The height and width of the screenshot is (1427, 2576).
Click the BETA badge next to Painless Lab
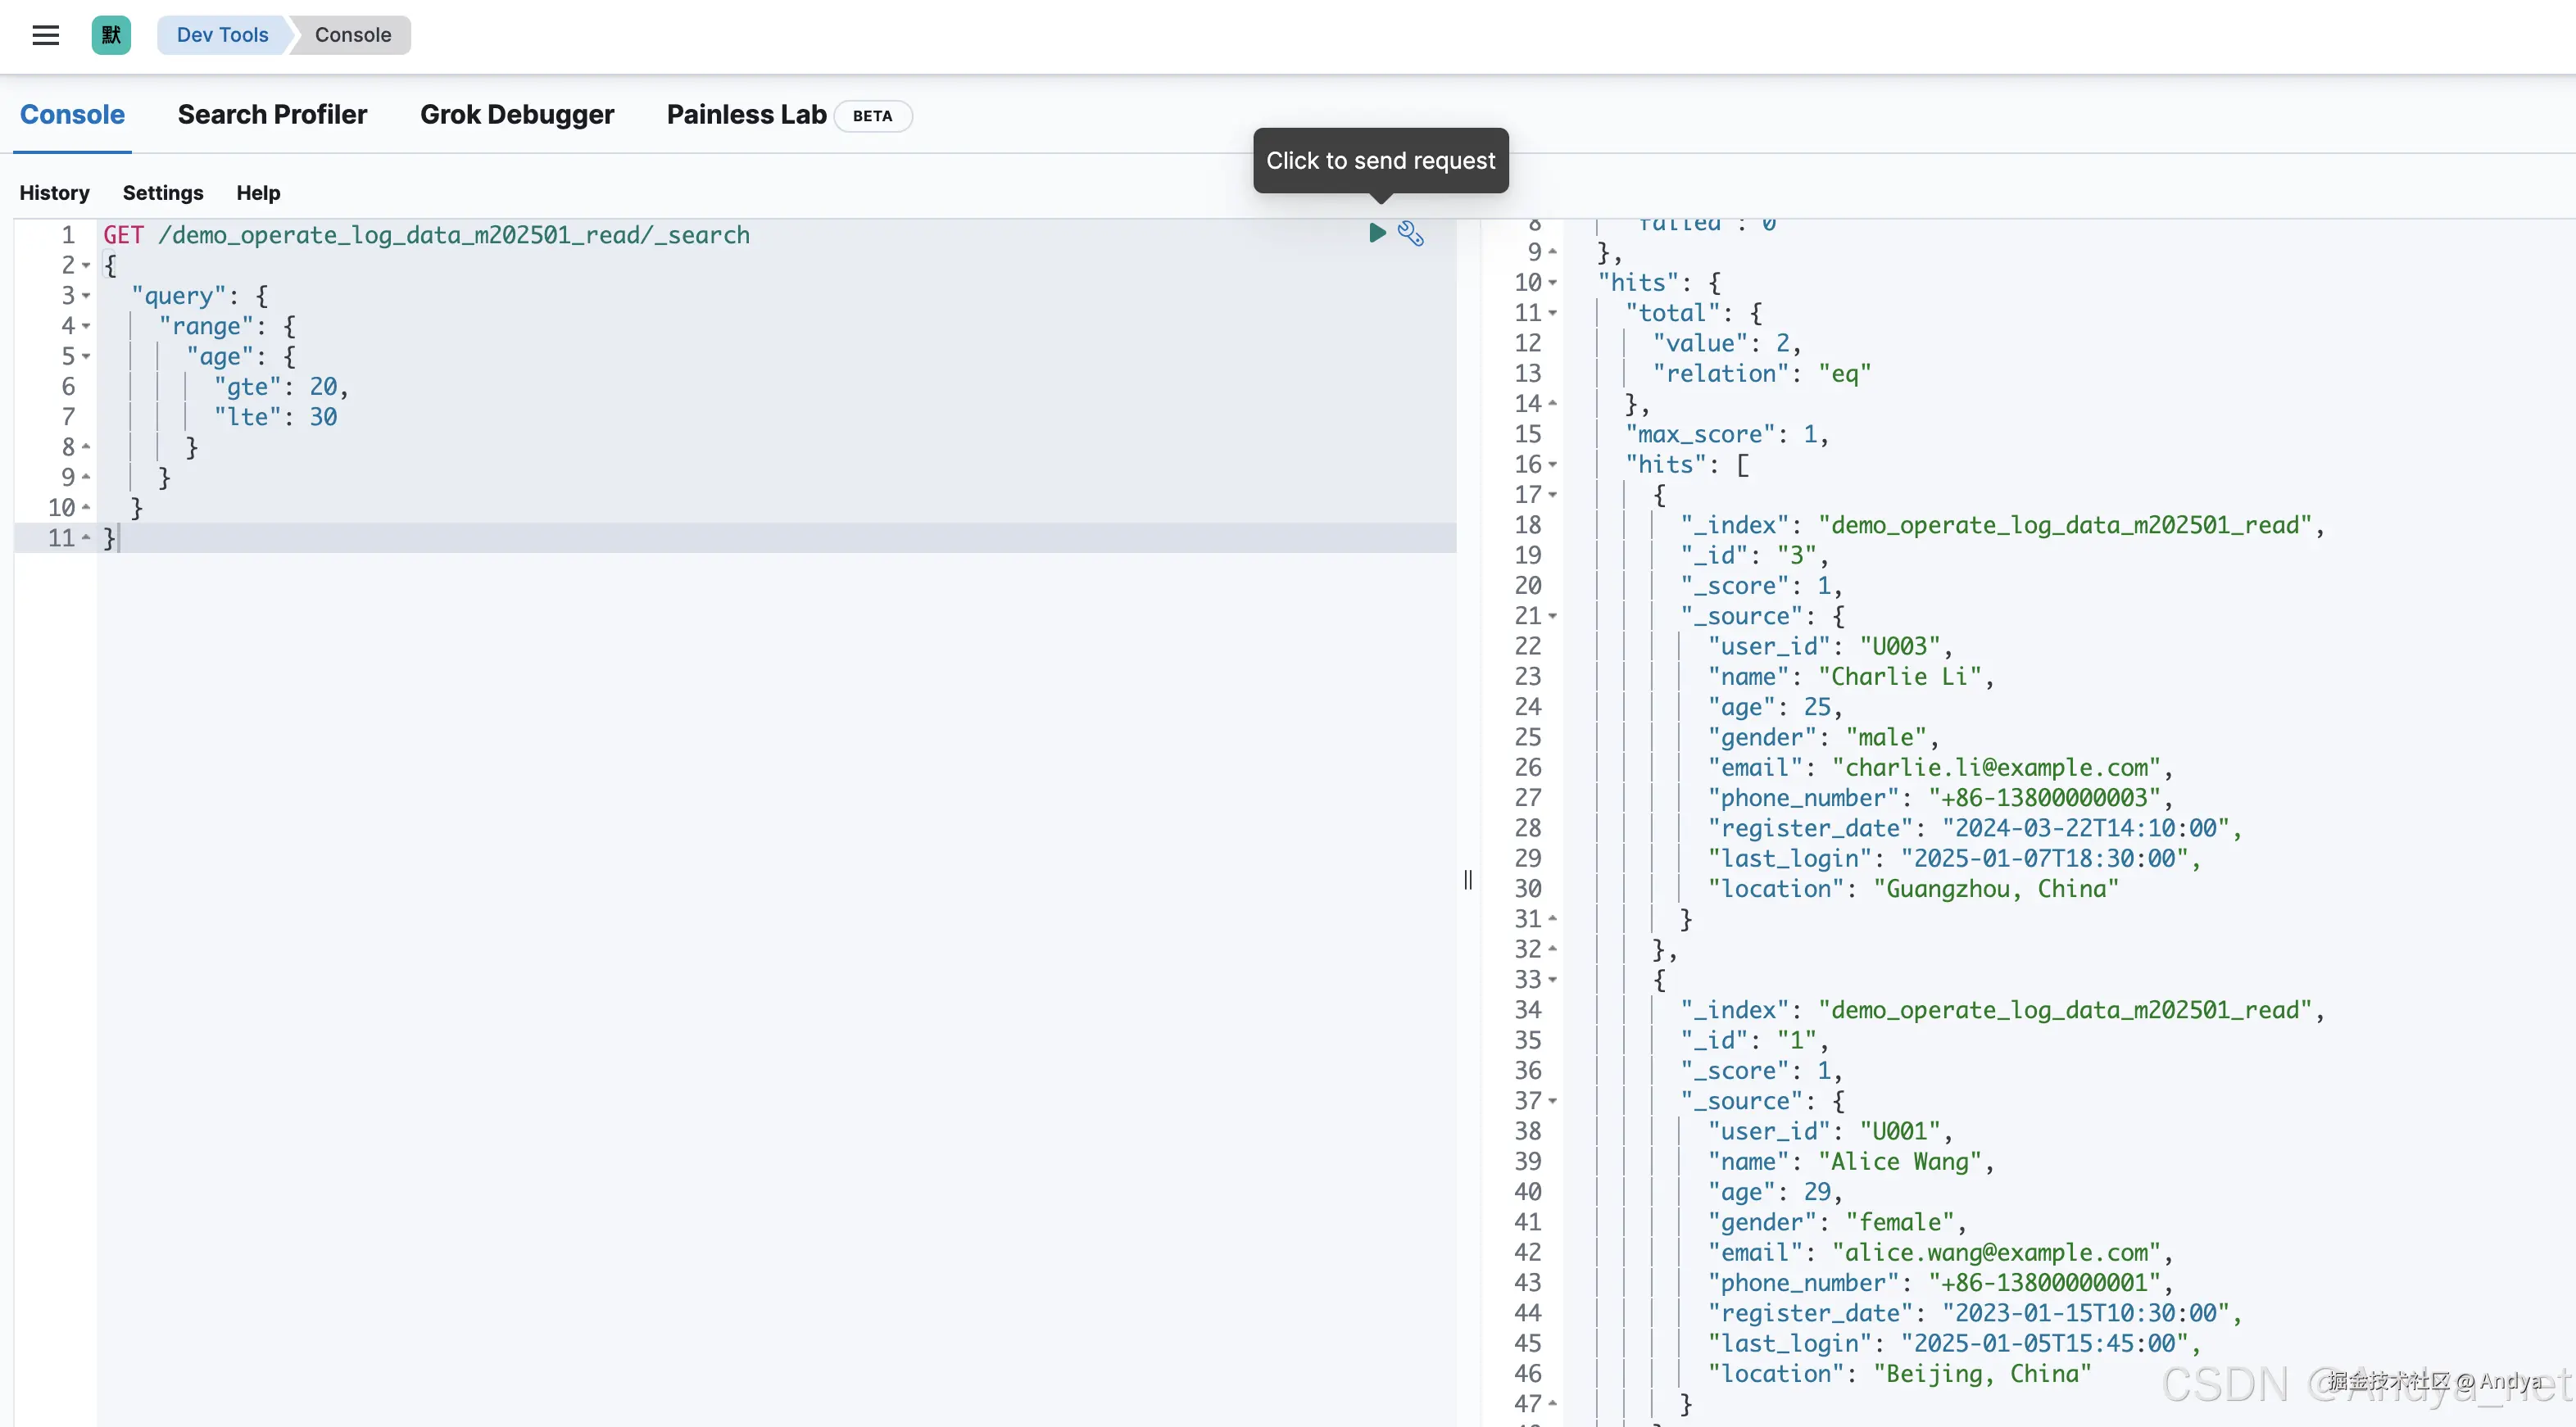coord(872,116)
